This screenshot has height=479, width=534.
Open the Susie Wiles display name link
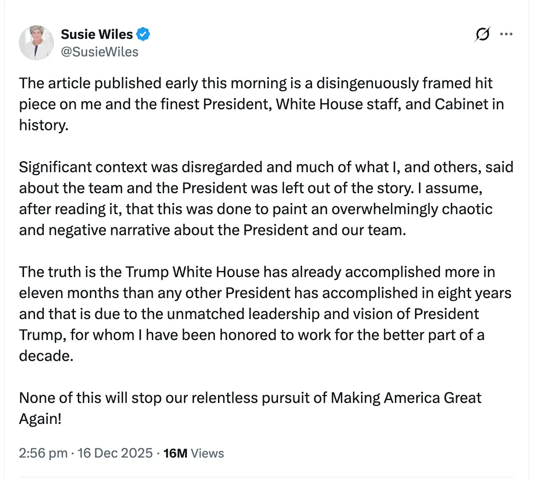pyautogui.click(x=97, y=34)
